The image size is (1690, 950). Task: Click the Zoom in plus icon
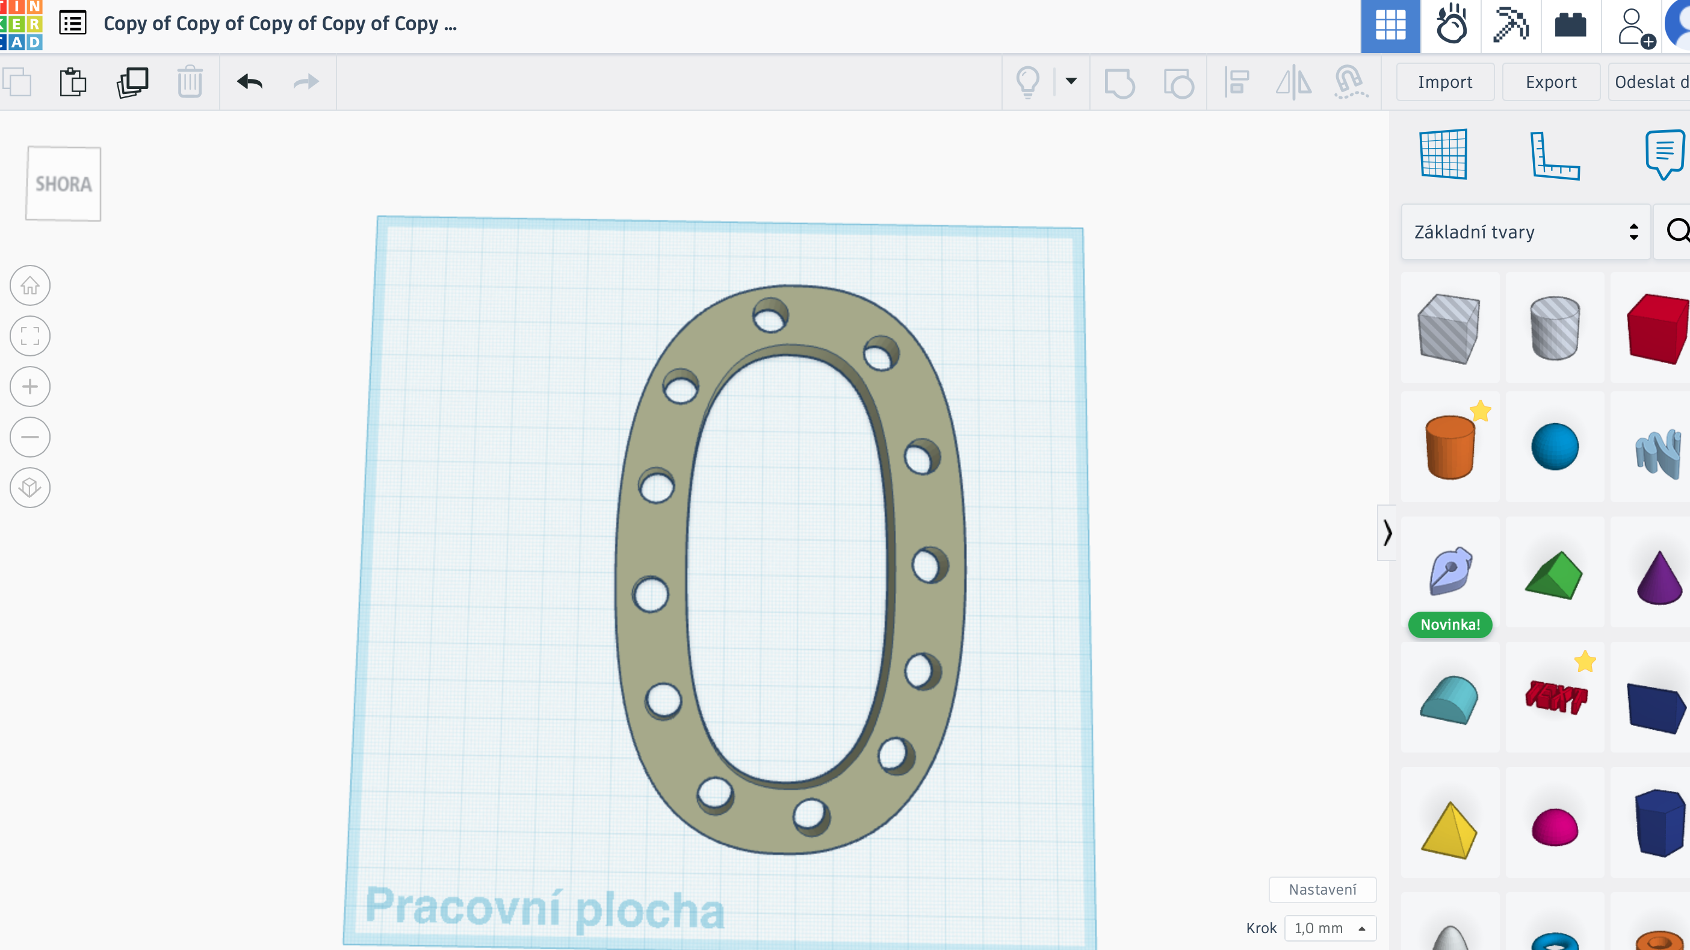pos(30,387)
